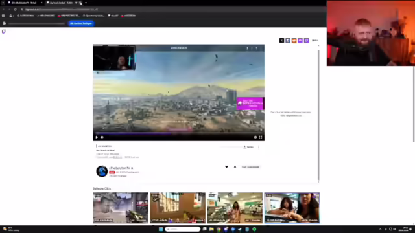Mute the clip player volume
The image size is (415, 233).
102,137
